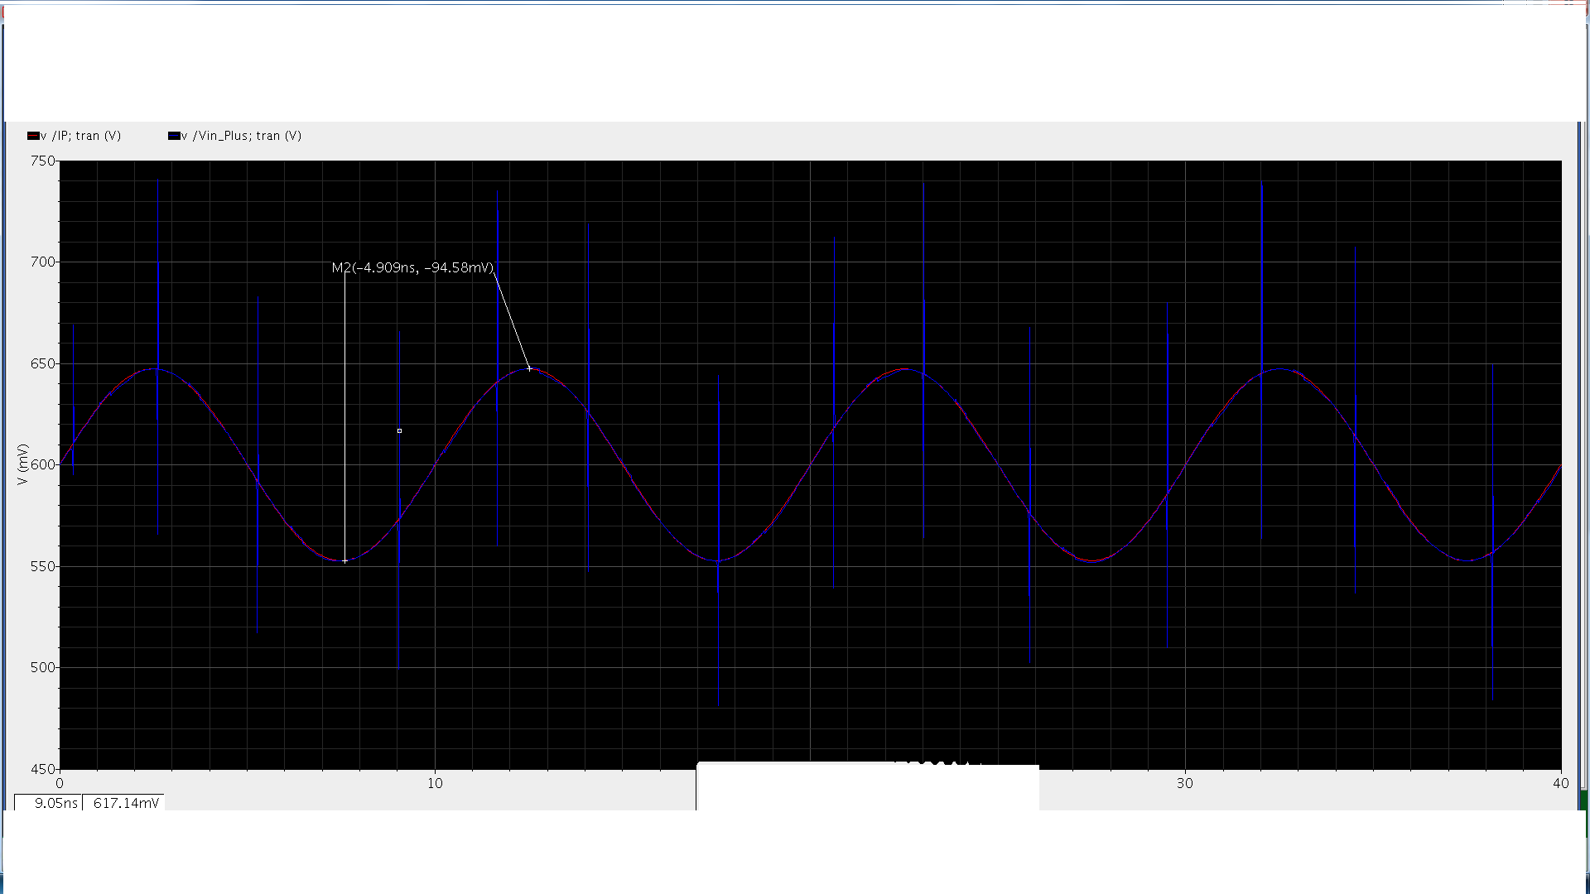Viewport: 1590px width, 894px height.
Task: Click the marker cross at the second waveform peak
Action: pyautogui.click(x=530, y=368)
